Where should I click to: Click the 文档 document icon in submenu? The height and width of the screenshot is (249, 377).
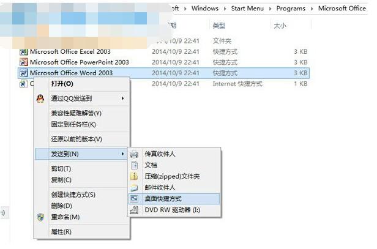point(134,165)
